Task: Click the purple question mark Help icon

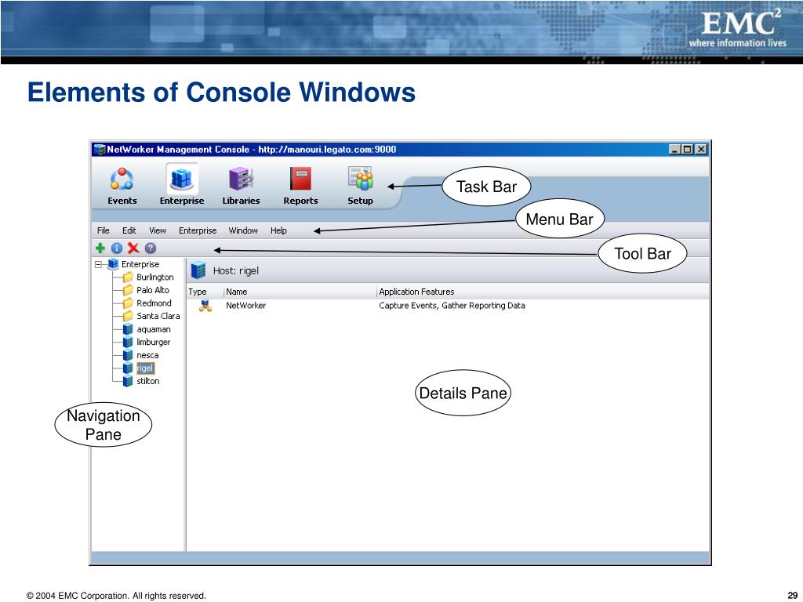Action: pos(150,248)
